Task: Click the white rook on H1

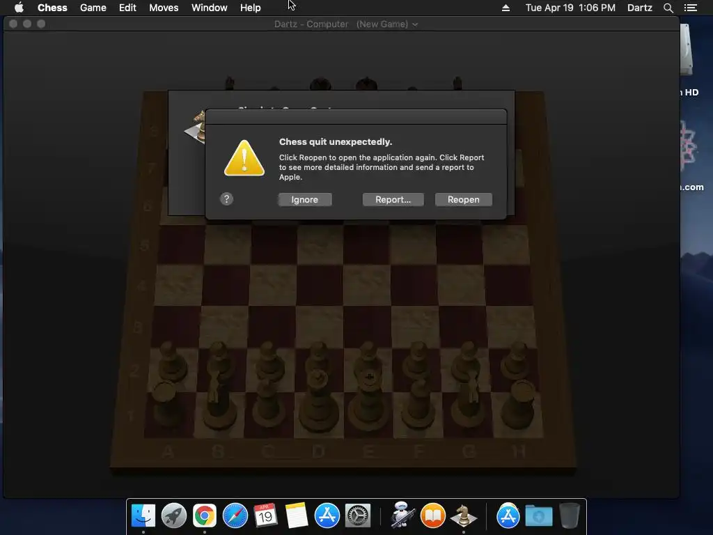Action: 519,404
